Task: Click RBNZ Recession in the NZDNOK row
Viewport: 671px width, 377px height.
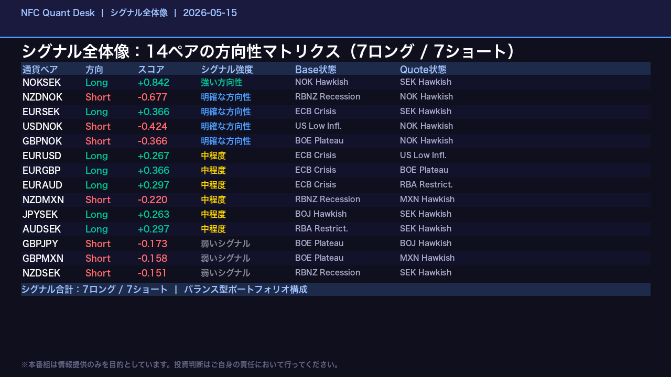Action: pos(328,97)
